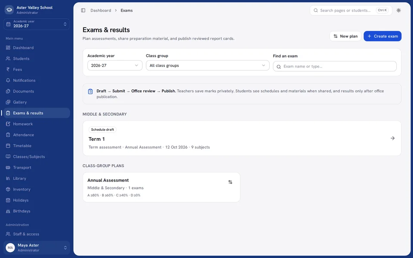413x258 pixels.
Task: Open the Students menu item
Action: [37, 58]
